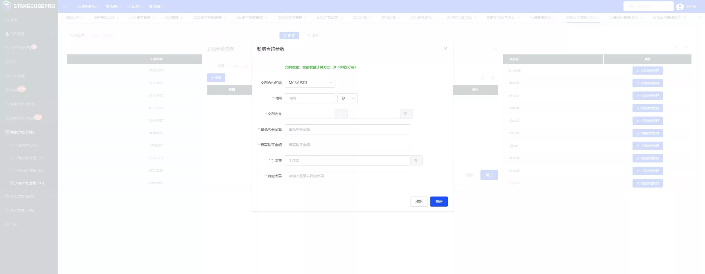Open the 秒 time unit dropdown
Screen dimensions: 705x274
pyautogui.click(x=347, y=98)
